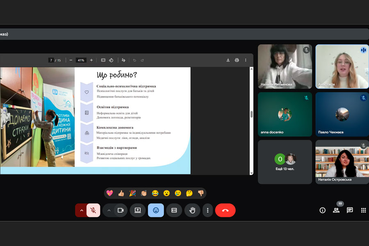Turn on closed captions
The width and height of the screenshot is (369, 246).
[x=174, y=210]
